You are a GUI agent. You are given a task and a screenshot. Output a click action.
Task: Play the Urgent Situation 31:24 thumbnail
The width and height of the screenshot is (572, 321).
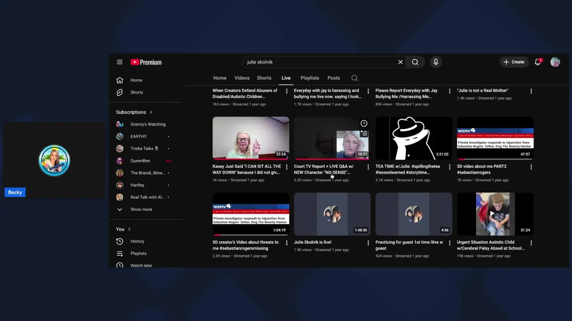click(x=495, y=214)
